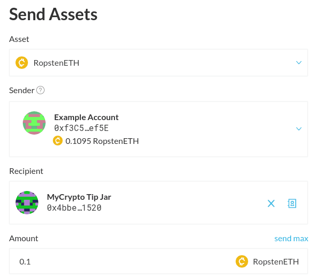
Task: Select the MyCrypto Tip Jar name
Action: click(79, 197)
